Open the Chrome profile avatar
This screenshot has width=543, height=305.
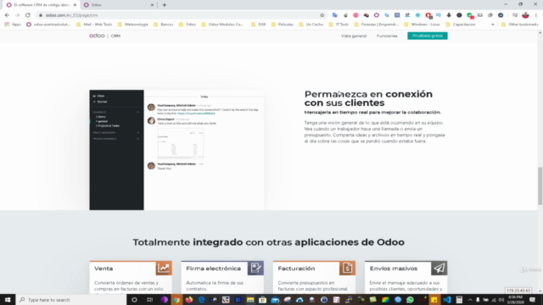(x=525, y=15)
